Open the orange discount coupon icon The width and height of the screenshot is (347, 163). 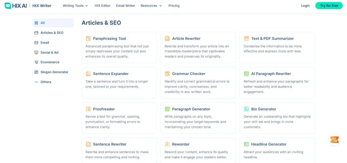click(x=334, y=139)
